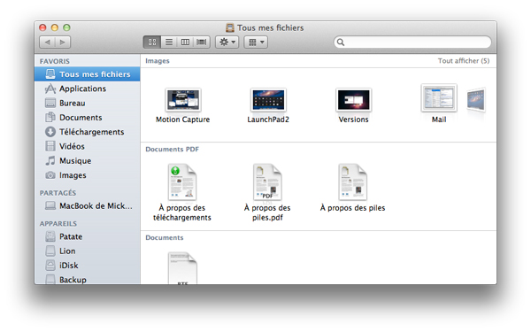Image resolution: width=531 pixels, height=332 pixels.
Task: Open Images in the sidebar
Action: click(88, 175)
